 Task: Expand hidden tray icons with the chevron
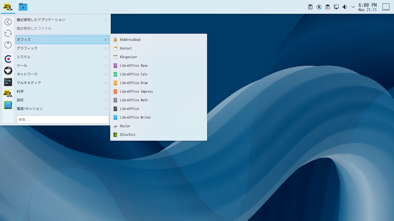(353, 7)
